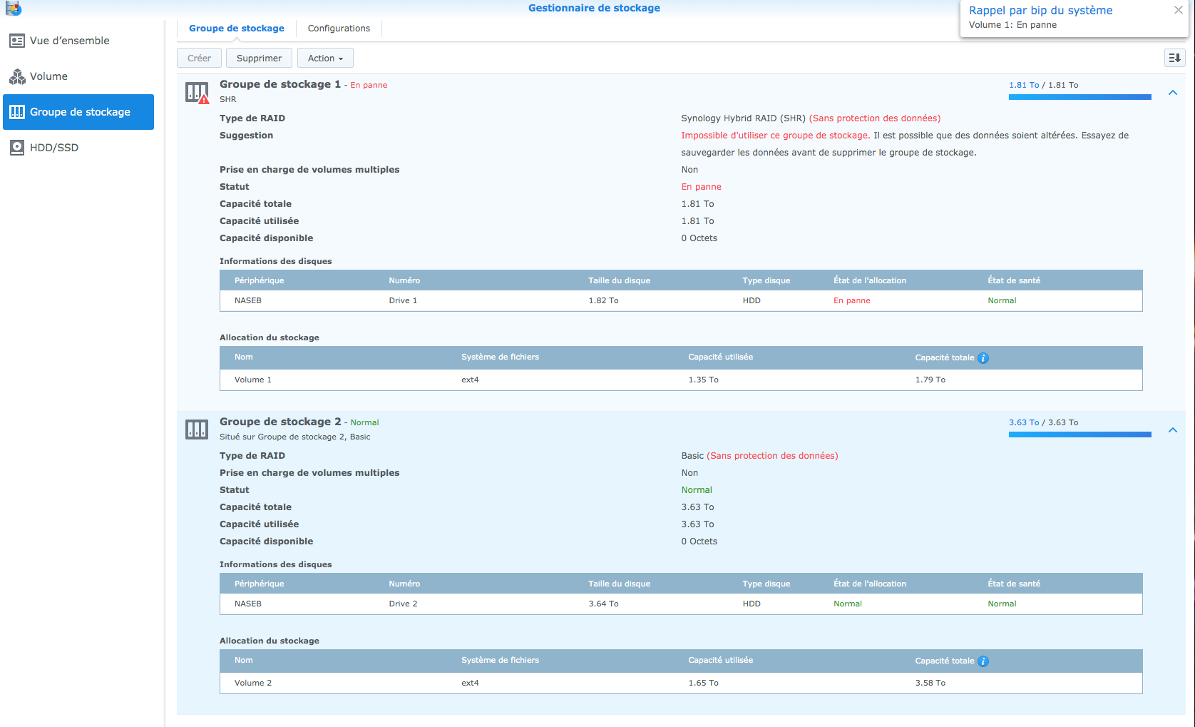Click the Volume cubes icon in sidebar

pos(17,77)
